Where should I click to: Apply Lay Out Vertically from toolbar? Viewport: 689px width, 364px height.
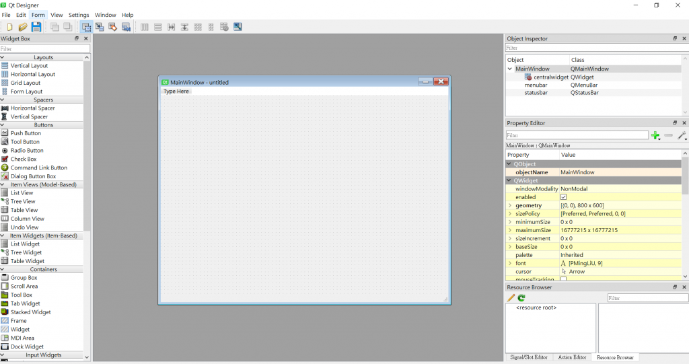tap(157, 28)
